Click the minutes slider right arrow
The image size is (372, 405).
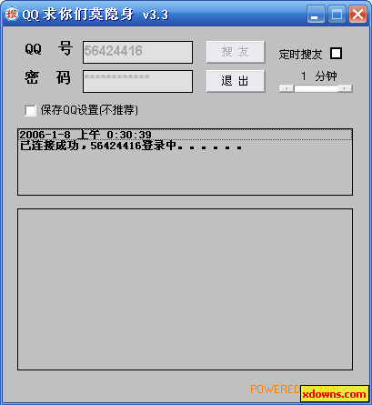[345, 88]
